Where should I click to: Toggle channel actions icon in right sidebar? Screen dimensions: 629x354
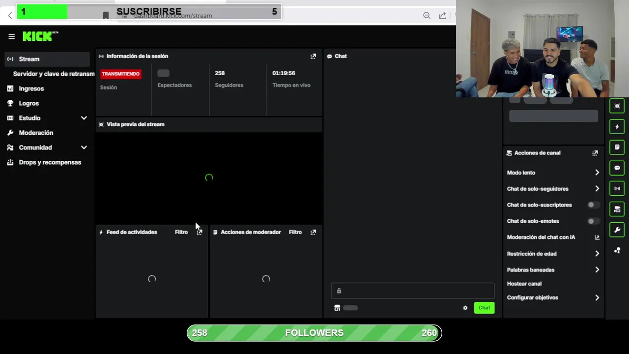[x=617, y=209]
